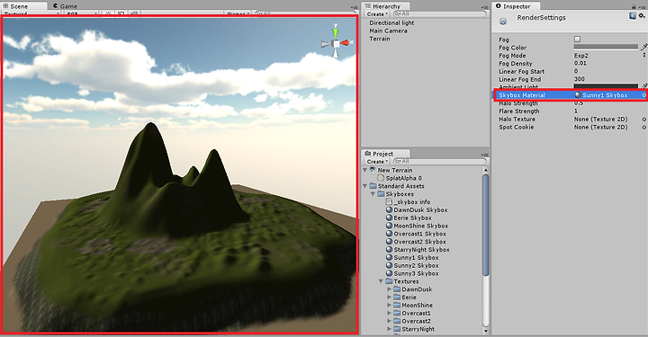Screen dimensions: 648x337
Task: Expand the MoonShine textures folder
Action: coord(390,306)
